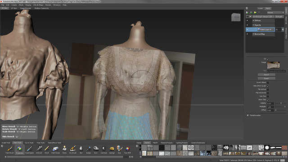Click the delete layer trash icon
Image resolution: width=288 pixels, height=162 pixels.
259,13
